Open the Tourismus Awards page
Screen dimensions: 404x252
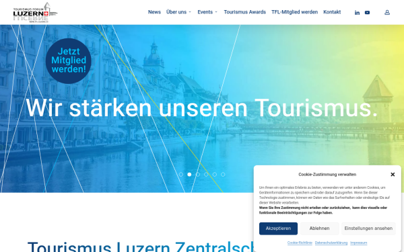(245, 12)
